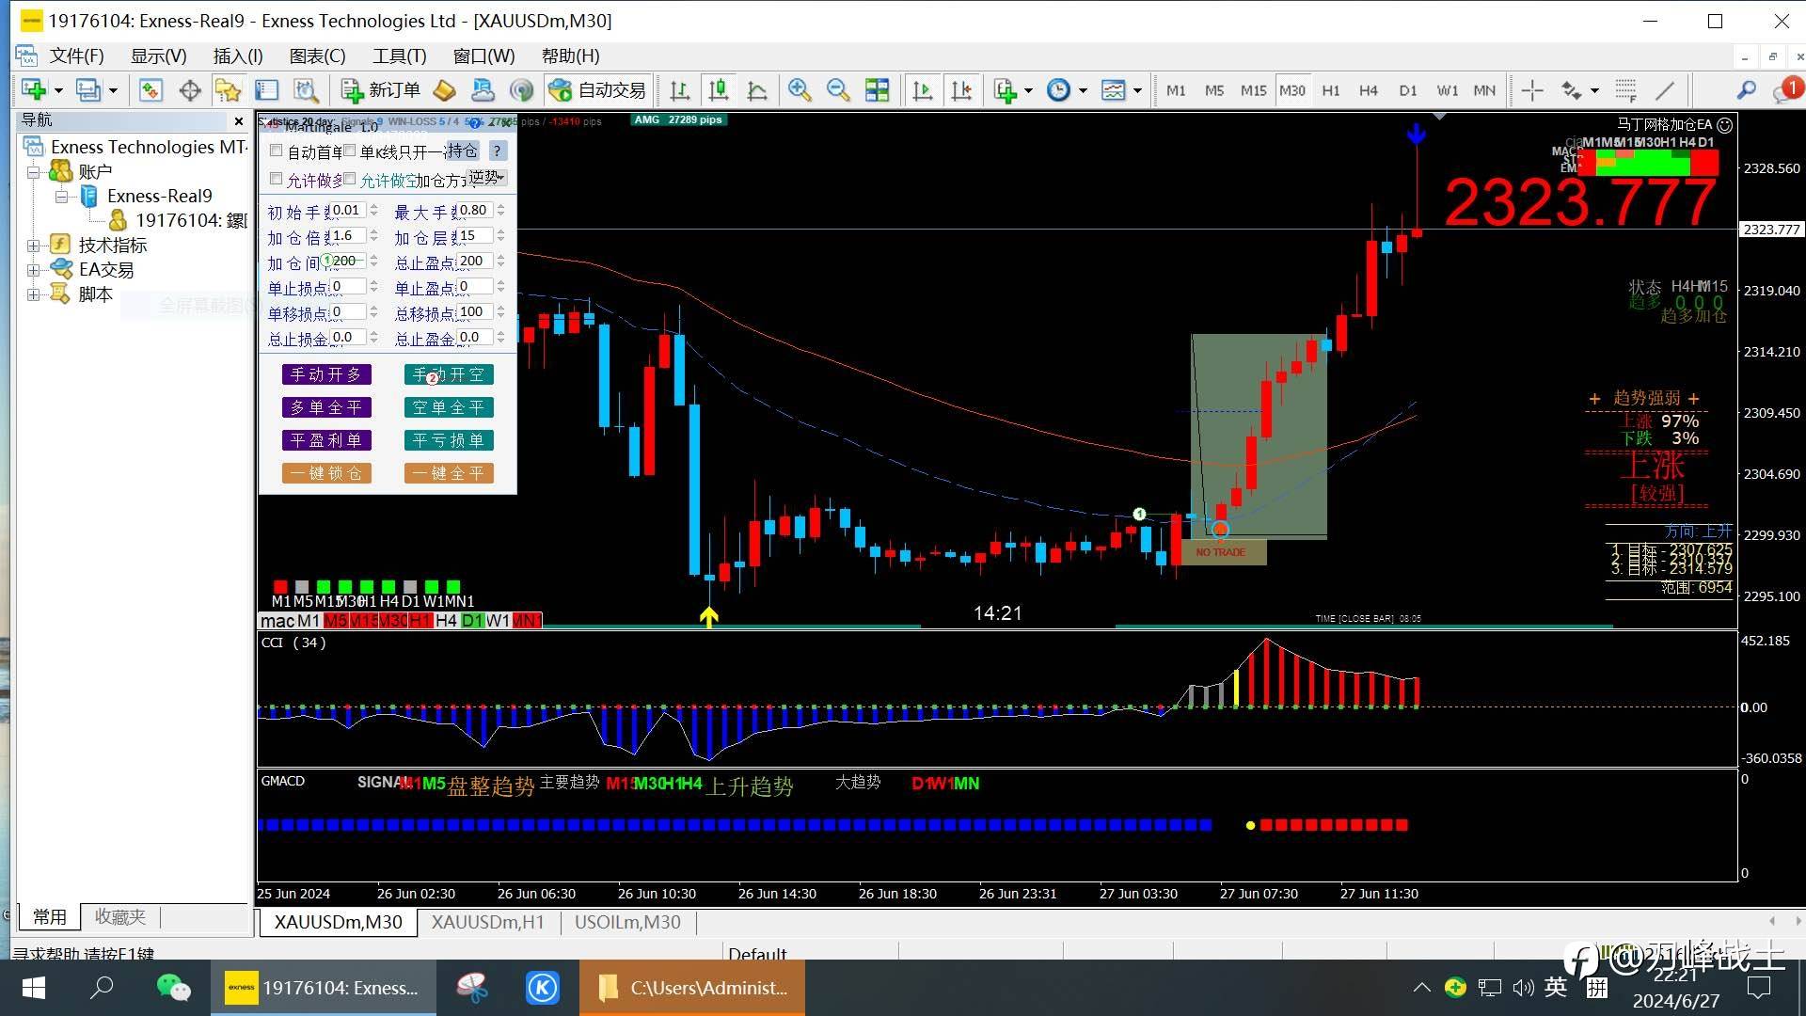This screenshot has height=1016, width=1806.
Task: Switch chart to candlestick mode
Action: (x=718, y=90)
